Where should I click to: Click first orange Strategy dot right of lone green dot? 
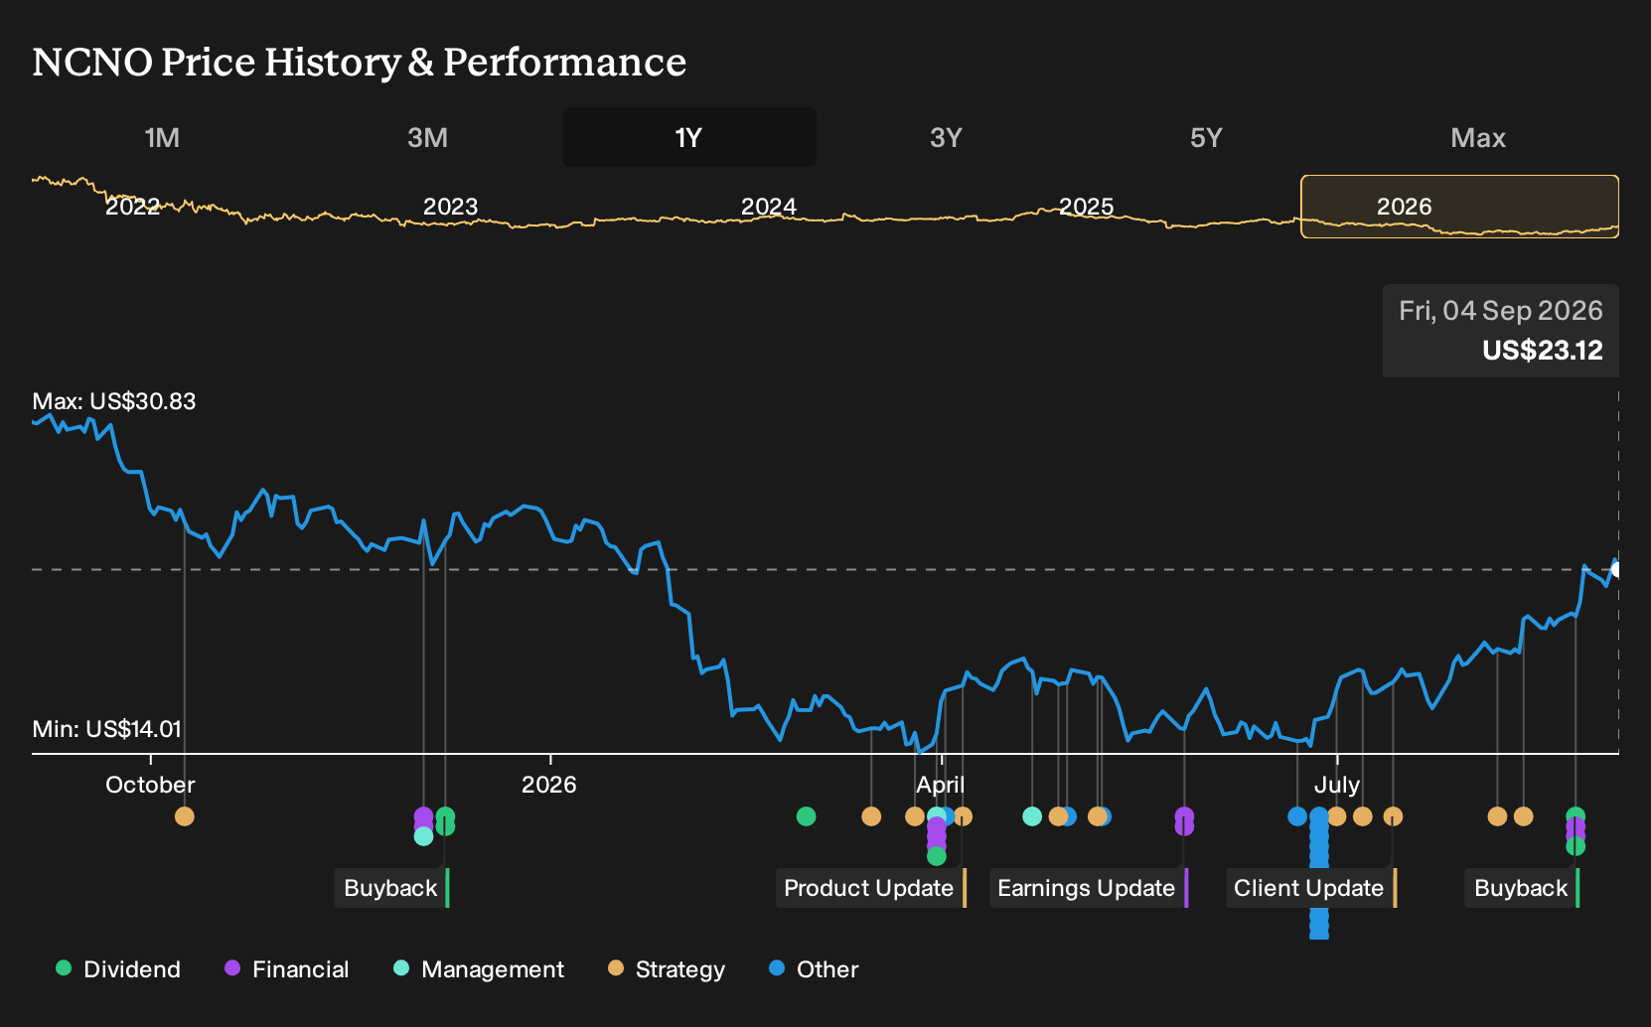(x=871, y=816)
